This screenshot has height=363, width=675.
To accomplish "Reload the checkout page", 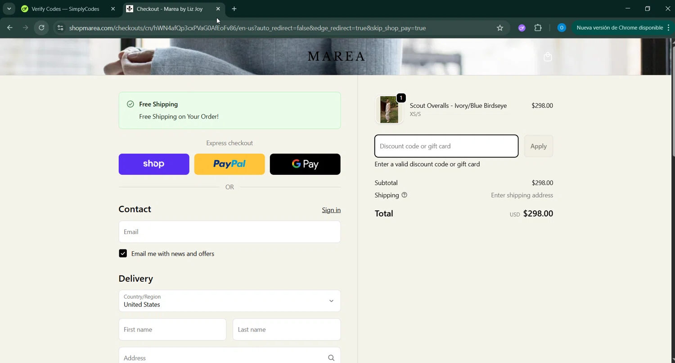I will (41, 28).
